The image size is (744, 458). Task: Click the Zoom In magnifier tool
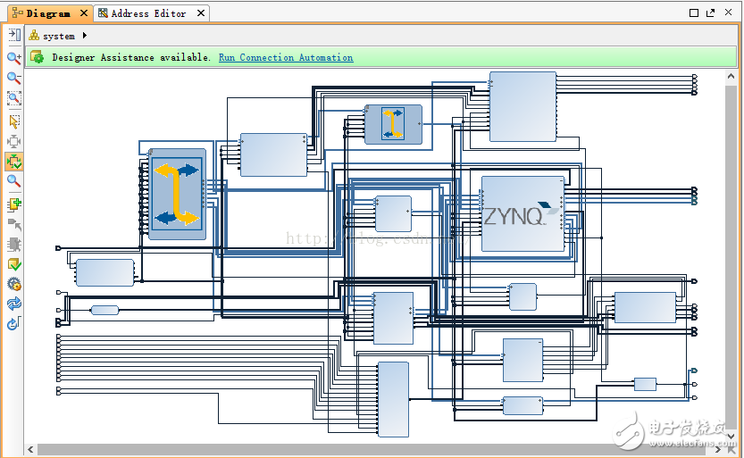(14, 58)
